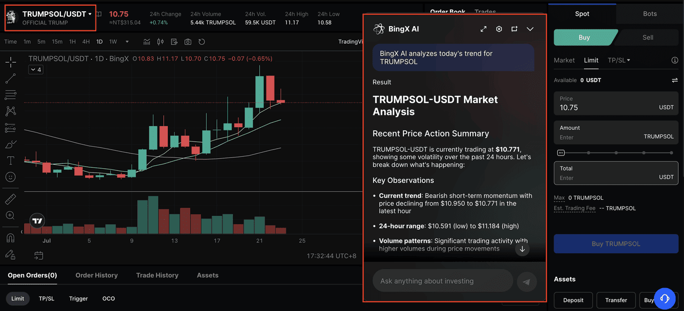Select the text annotation tool
The height and width of the screenshot is (311, 684).
pos(10,160)
